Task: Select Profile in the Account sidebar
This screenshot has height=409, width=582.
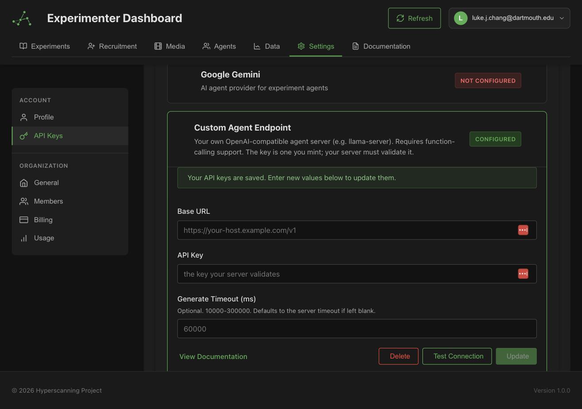Action: (x=70, y=117)
